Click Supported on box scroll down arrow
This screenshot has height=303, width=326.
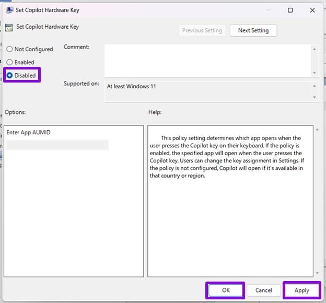(x=315, y=97)
